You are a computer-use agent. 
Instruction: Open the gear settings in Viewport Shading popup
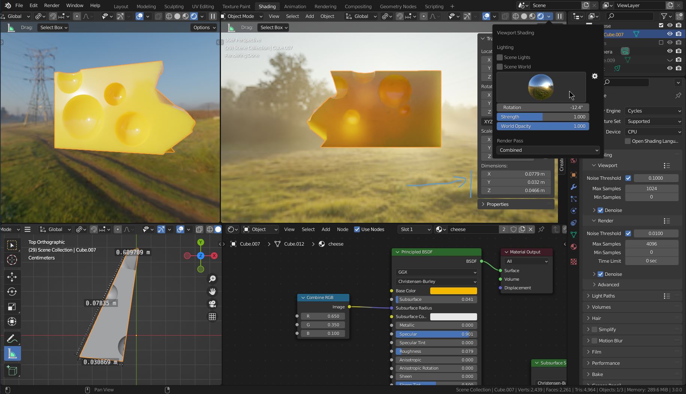tap(595, 76)
